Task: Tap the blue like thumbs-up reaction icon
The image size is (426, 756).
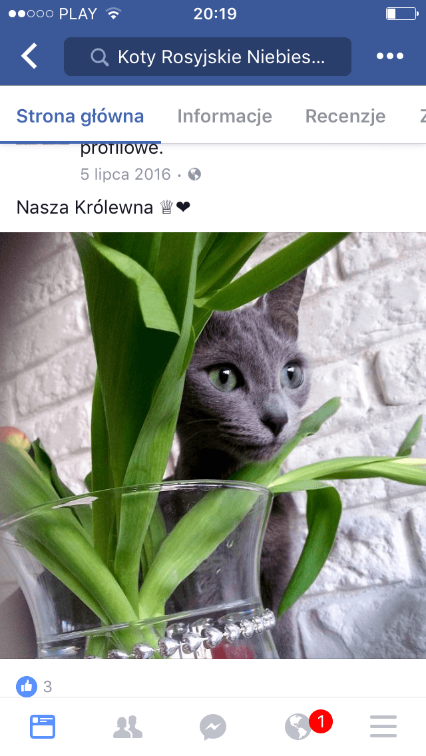Action: pos(27,686)
